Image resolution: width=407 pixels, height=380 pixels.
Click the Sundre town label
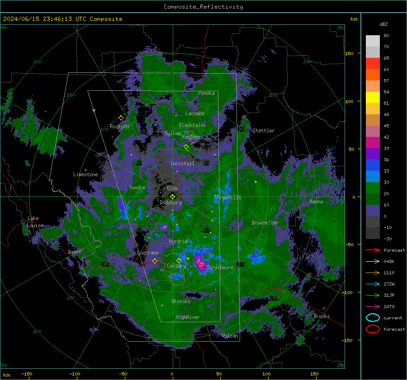click(137, 188)
